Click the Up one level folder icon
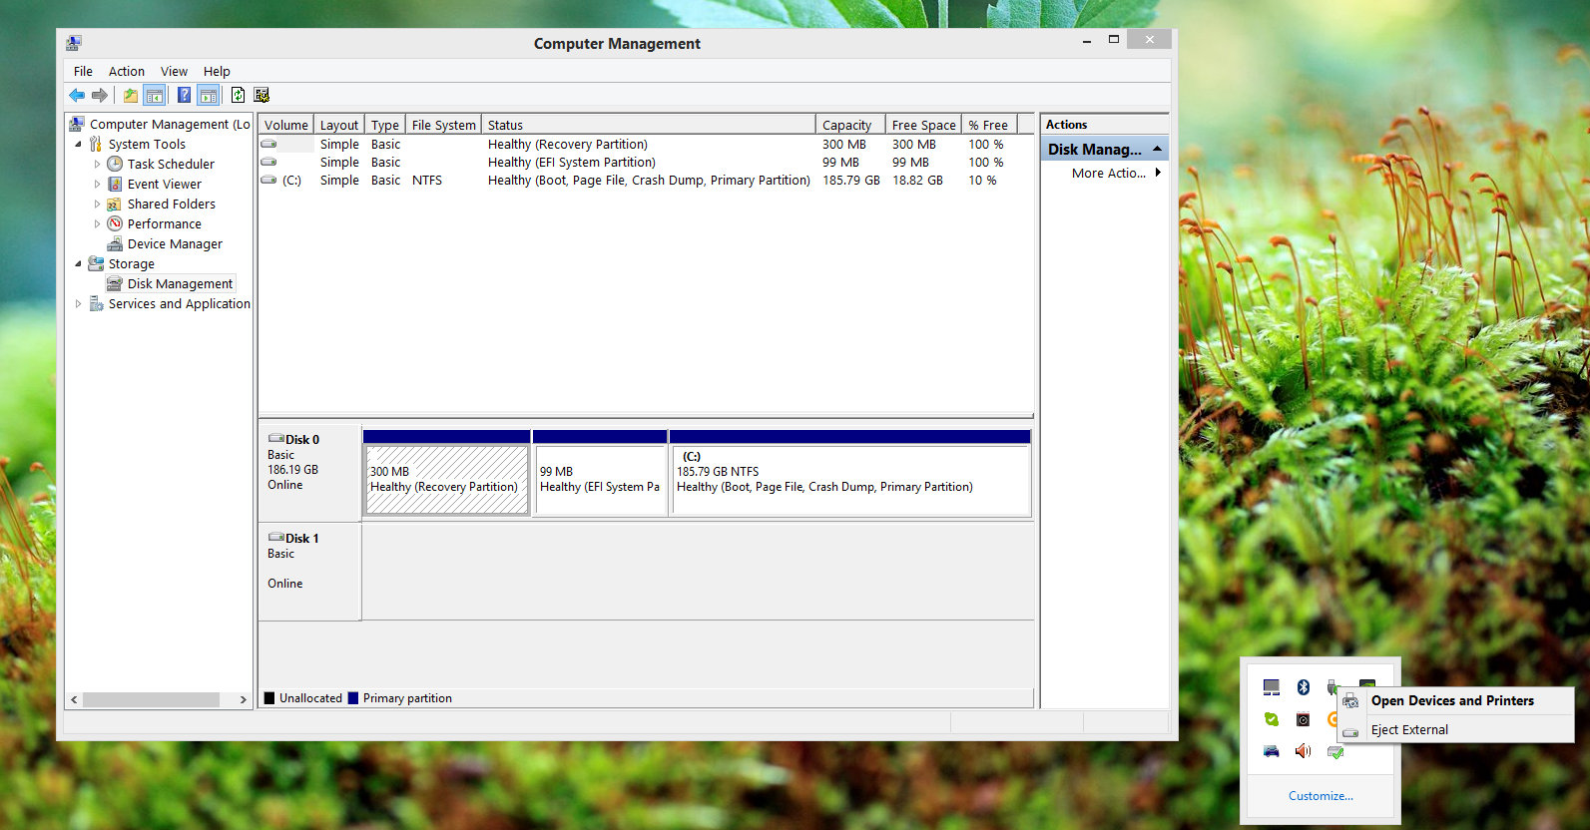This screenshot has width=1590, height=830. point(130,96)
